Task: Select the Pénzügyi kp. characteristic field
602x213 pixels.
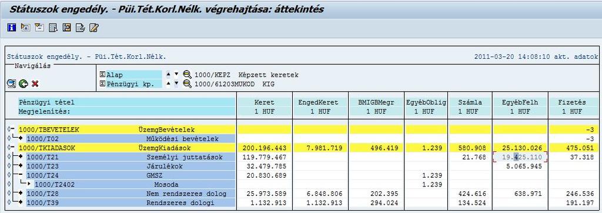Action: coord(134,84)
